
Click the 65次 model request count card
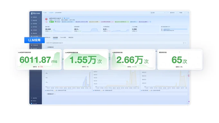tap(180, 59)
